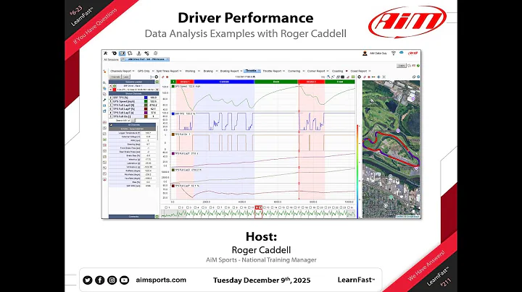The height and width of the screenshot is (292, 522).
Task: Click the wrench icon in left sidebar
Action: click(x=104, y=100)
